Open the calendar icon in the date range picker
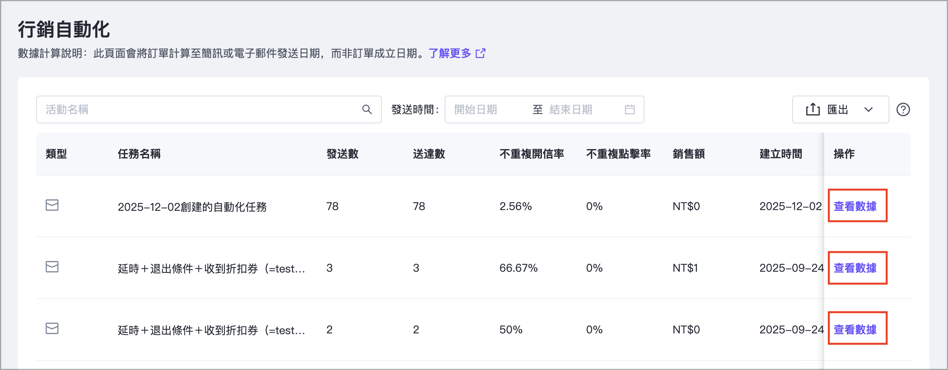The image size is (948, 370). pyautogui.click(x=630, y=109)
